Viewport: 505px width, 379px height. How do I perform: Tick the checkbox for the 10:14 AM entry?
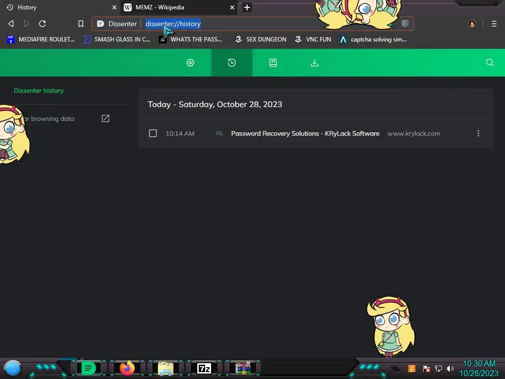(153, 133)
